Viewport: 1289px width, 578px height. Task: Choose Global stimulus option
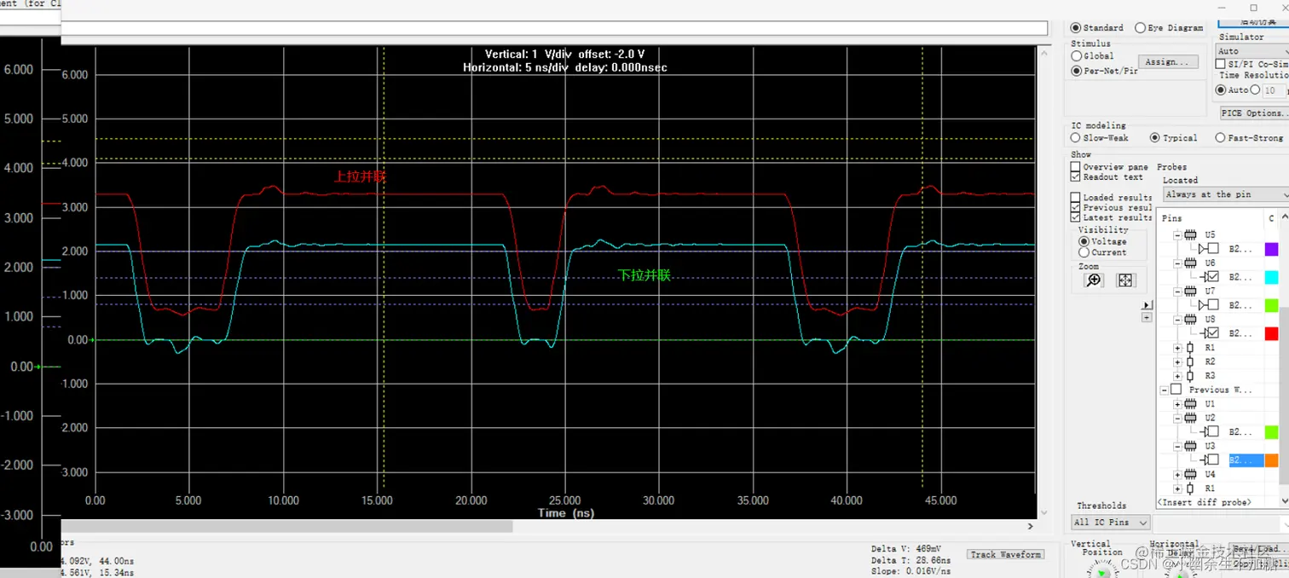pos(1076,55)
